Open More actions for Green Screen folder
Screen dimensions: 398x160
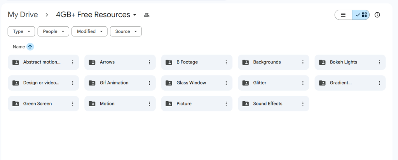(x=73, y=104)
